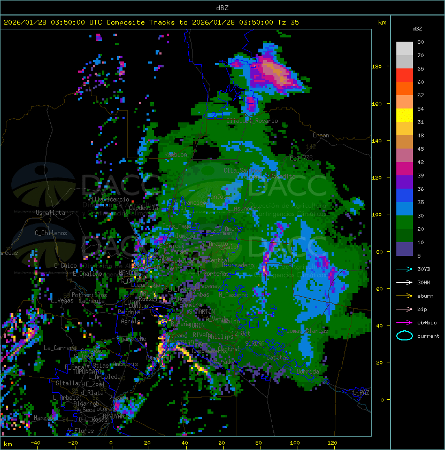Click the 'L_PAZ' place label
The image size is (445, 450).
361,393
